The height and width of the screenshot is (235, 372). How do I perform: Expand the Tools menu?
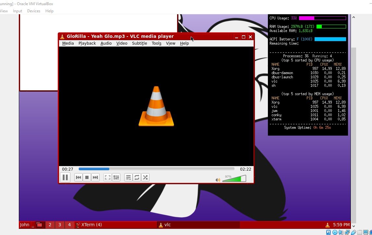156,43
